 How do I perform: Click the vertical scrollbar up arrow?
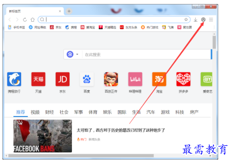(x=214, y=34)
